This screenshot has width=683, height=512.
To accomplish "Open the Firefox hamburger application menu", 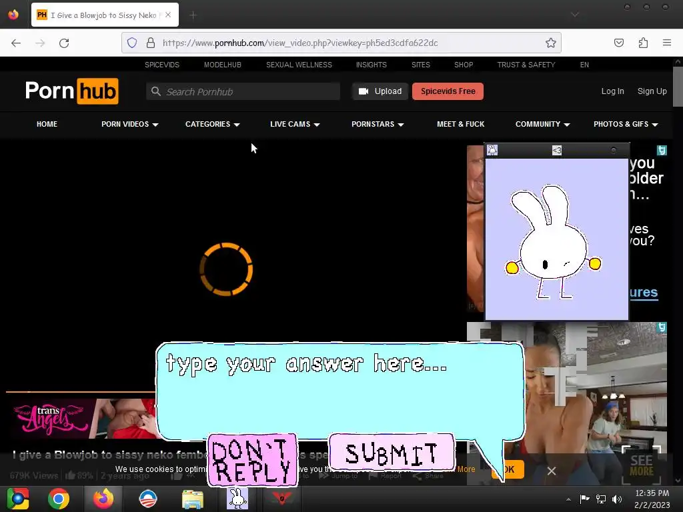I will click(666, 43).
